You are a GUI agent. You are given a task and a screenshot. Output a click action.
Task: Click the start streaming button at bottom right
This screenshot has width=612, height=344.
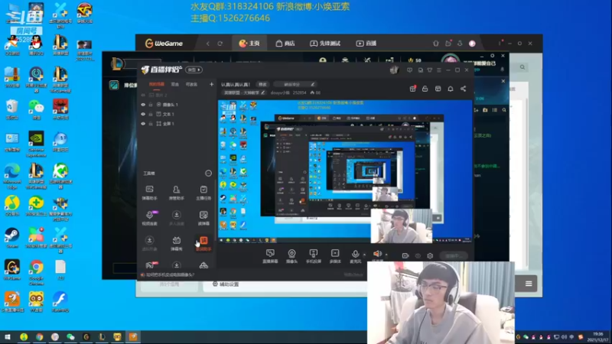point(454,256)
